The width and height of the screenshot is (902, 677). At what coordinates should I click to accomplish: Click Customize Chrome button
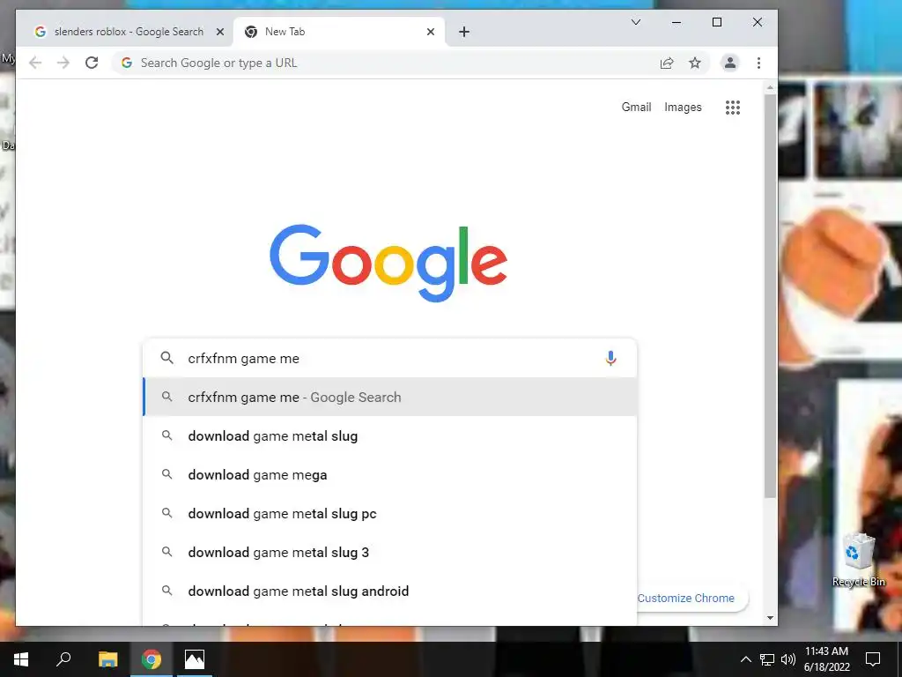[685, 599]
